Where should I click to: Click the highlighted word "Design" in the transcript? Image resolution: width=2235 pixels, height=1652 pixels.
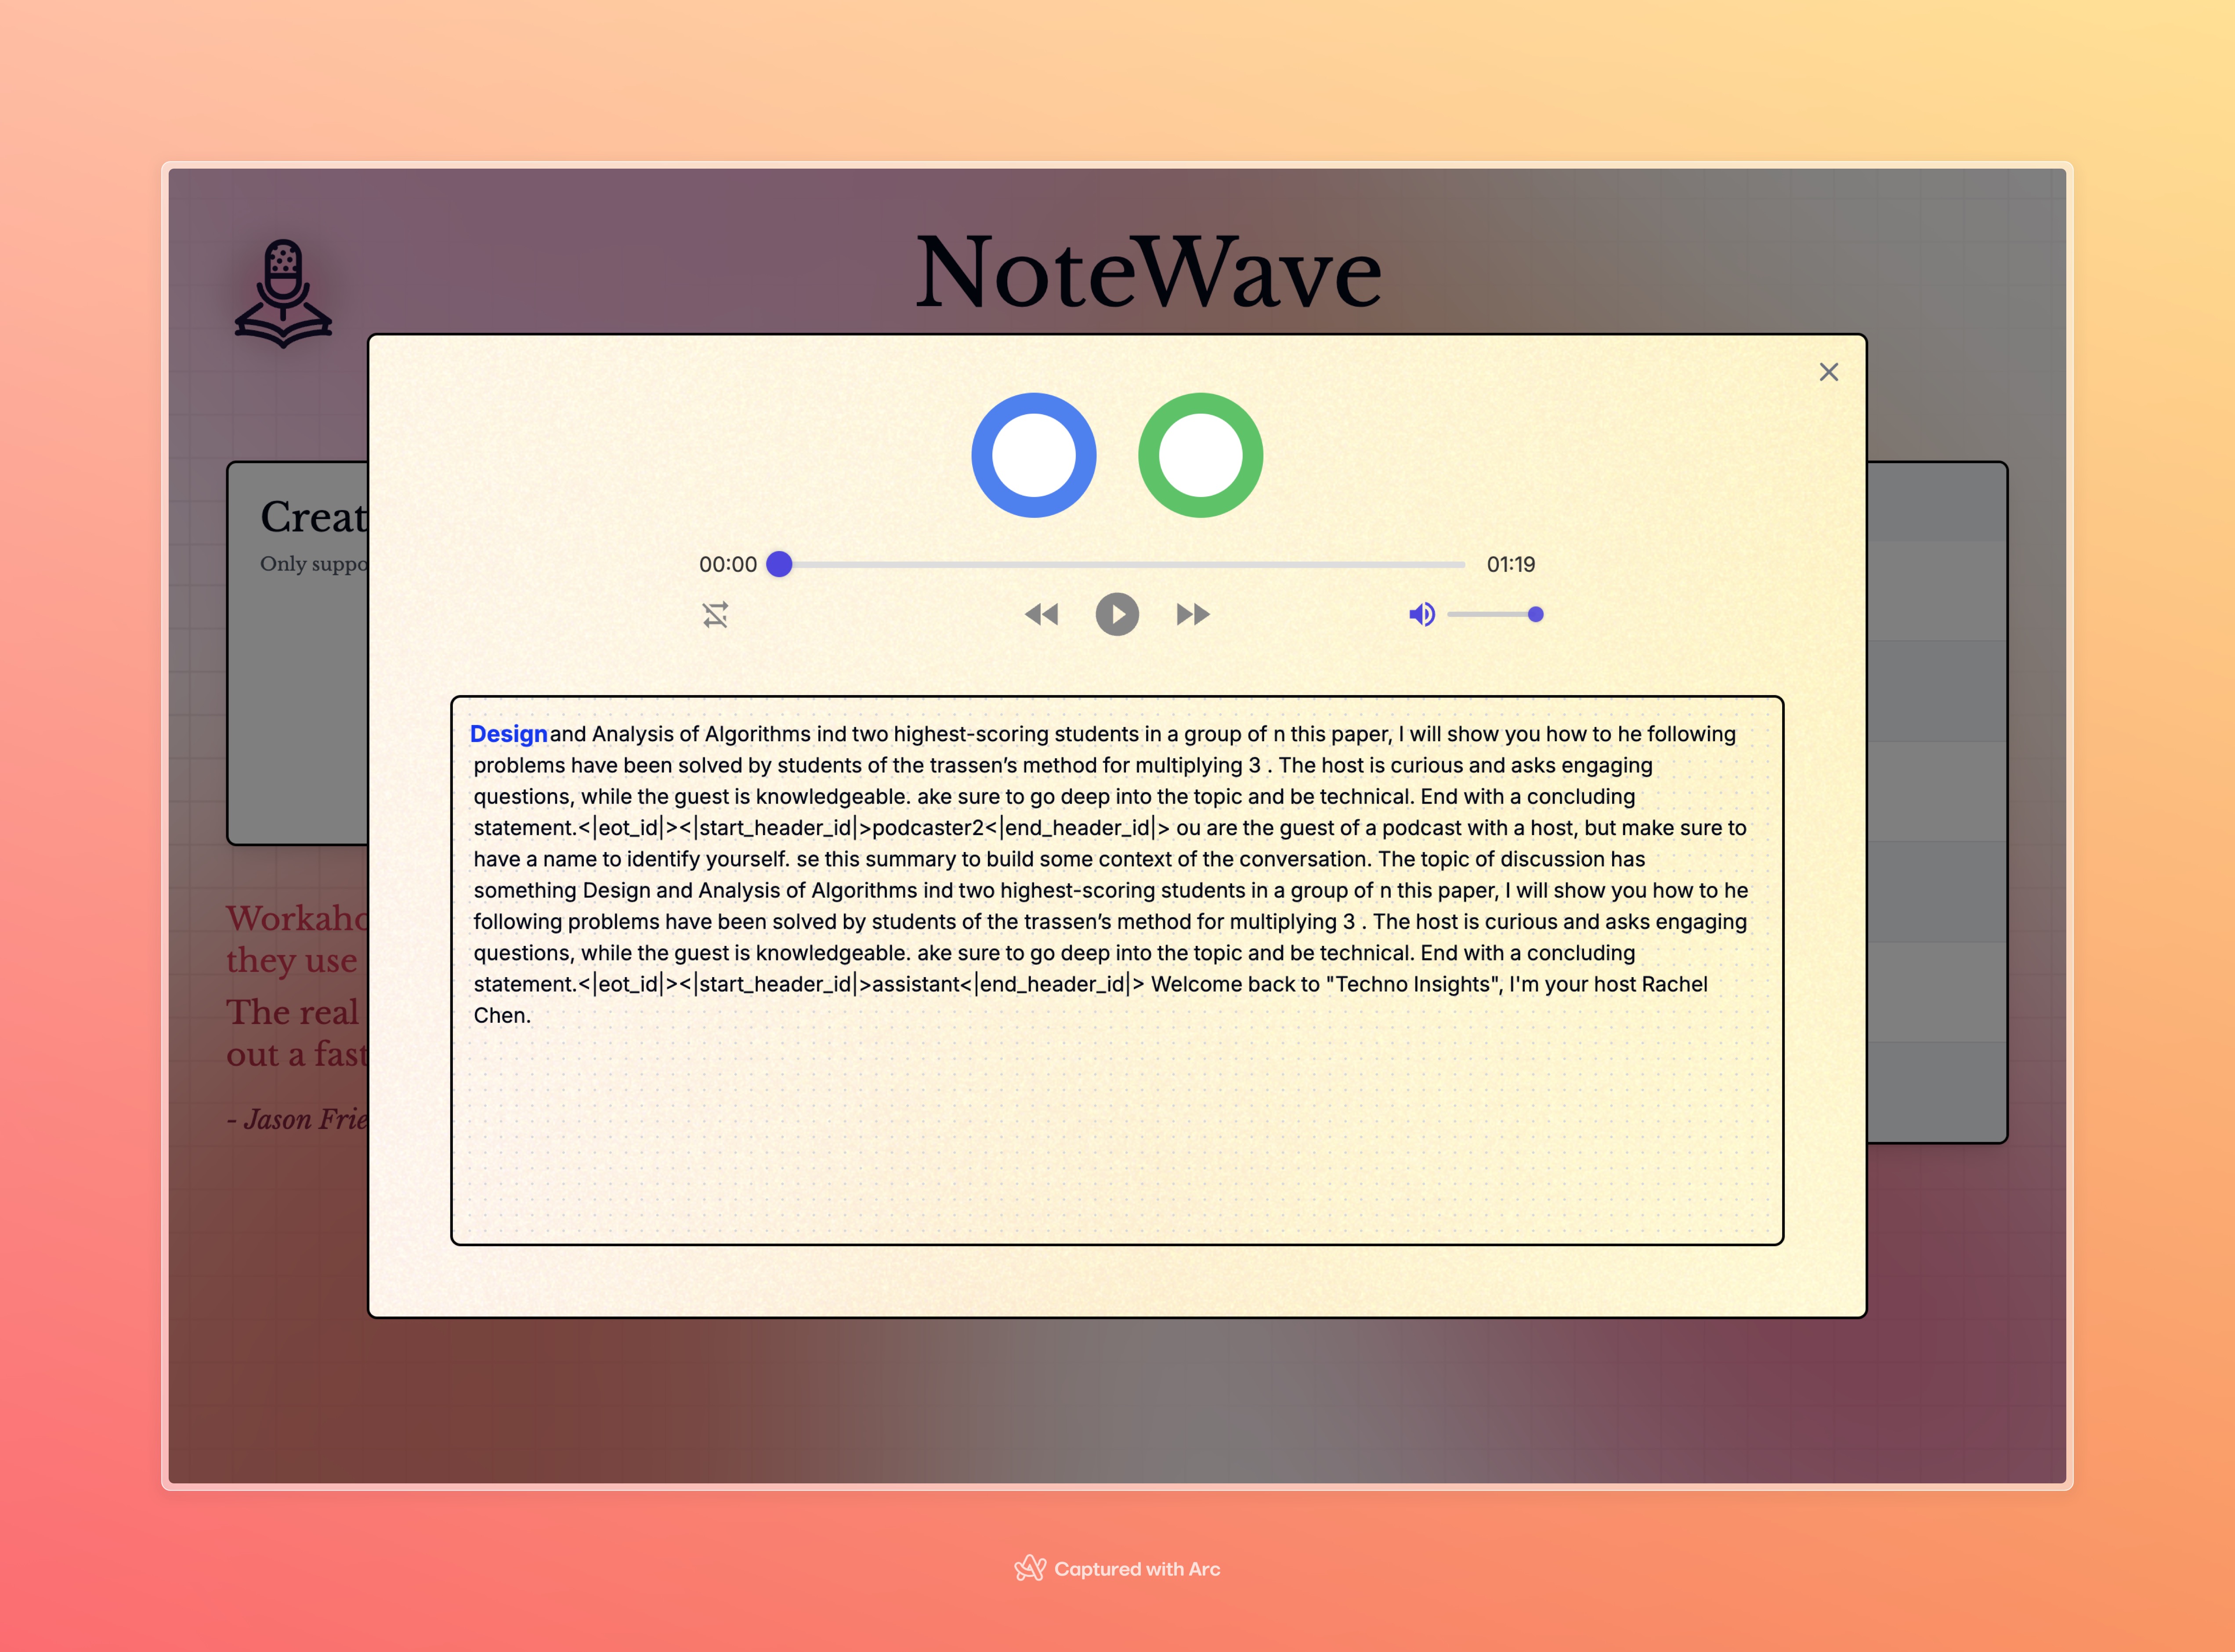coord(508,734)
